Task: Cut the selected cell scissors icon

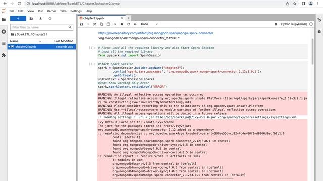Action: point(95,24)
